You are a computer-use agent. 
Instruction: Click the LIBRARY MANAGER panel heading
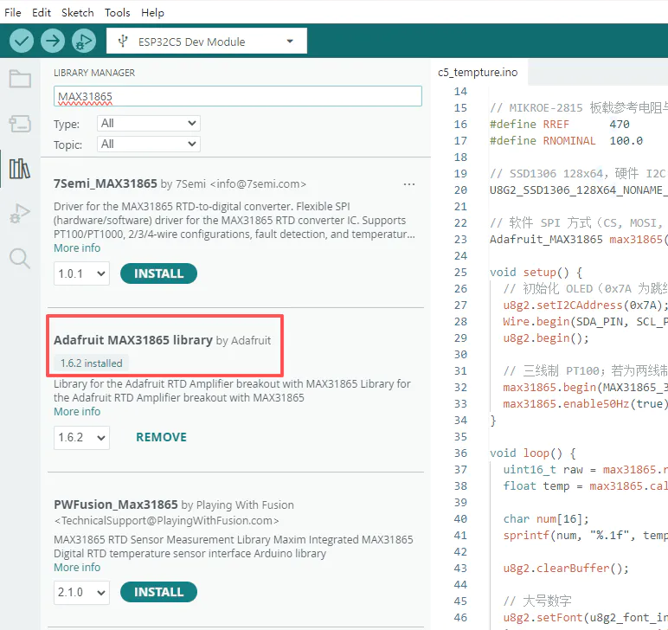94,73
